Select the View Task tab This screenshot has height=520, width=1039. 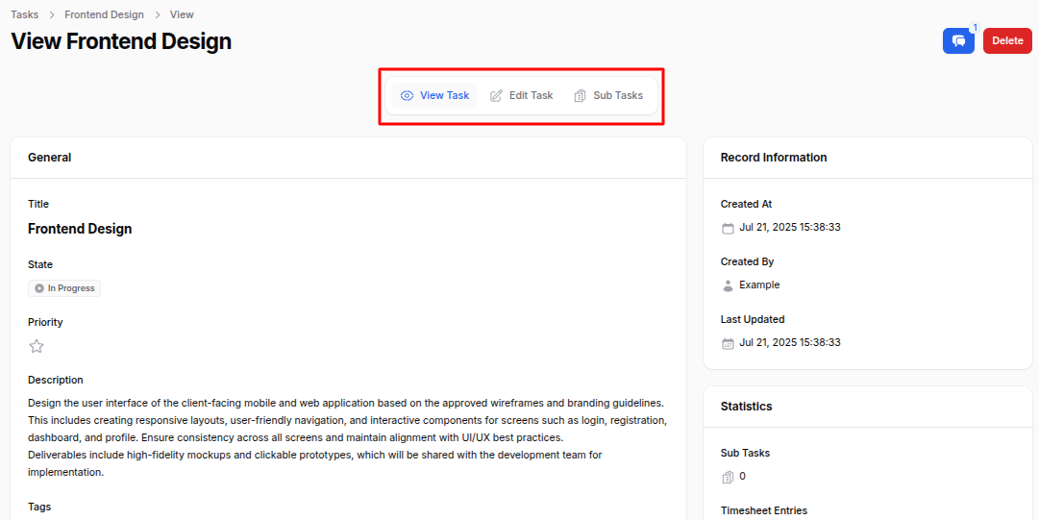pos(434,96)
